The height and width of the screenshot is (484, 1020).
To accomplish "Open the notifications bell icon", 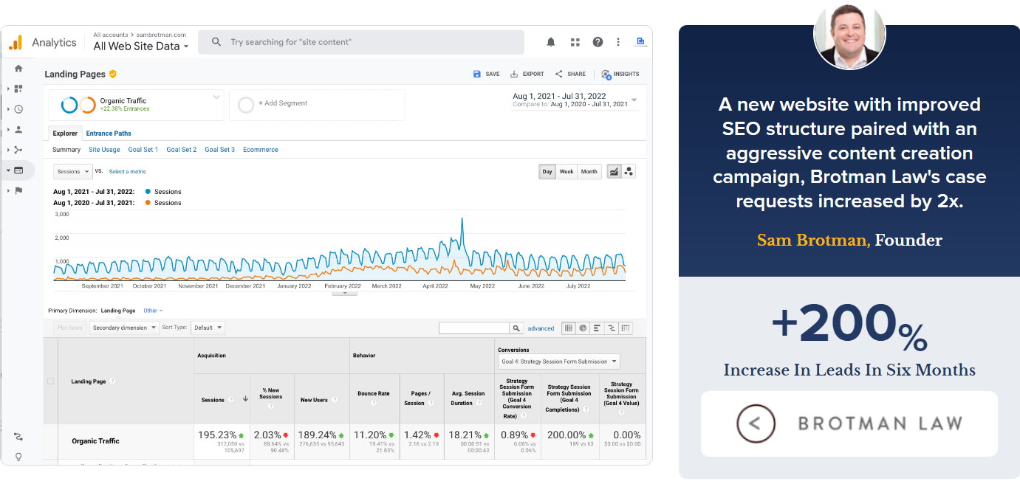I will pos(551,42).
